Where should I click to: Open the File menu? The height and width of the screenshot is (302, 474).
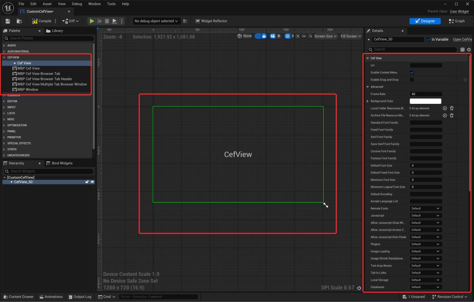point(22,4)
